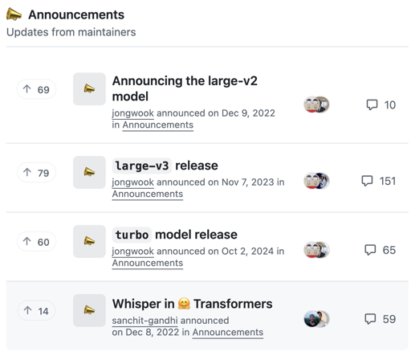The image size is (411, 352).
Task: Click megaphone icon beside large-v2 announcement
Action: [89, 89]
